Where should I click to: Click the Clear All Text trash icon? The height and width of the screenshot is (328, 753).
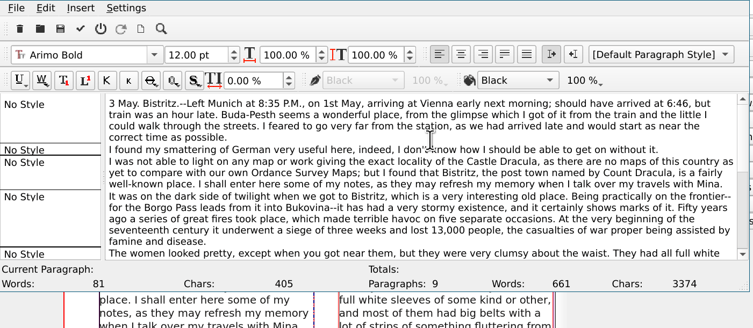click(20, 29)
